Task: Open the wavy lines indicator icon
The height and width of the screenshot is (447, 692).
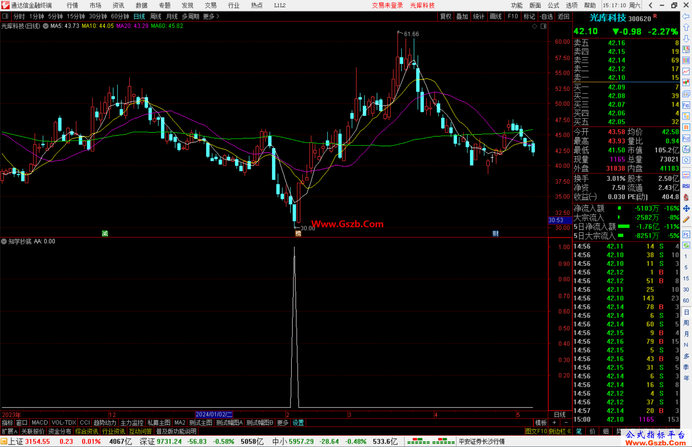Action: tap(686, 175)
